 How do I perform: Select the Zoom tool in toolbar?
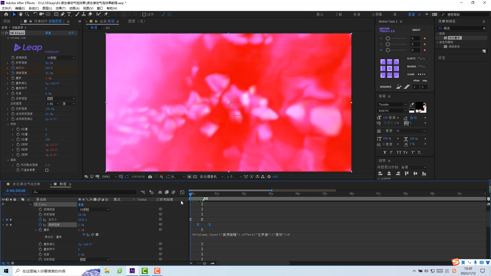(x=27, y=14)
